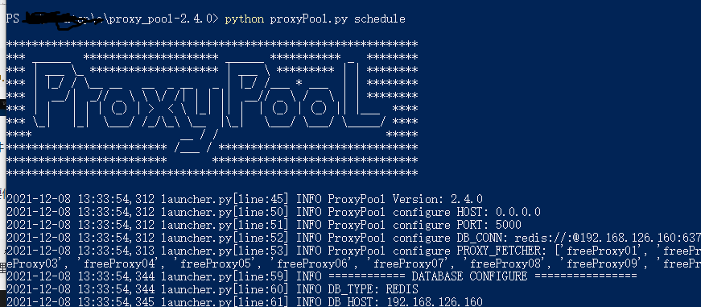Select the 'configure PORT: 5000' line
Image resolution: width=701 pixels, height=307 pixels.
click(x=264, y=225)
